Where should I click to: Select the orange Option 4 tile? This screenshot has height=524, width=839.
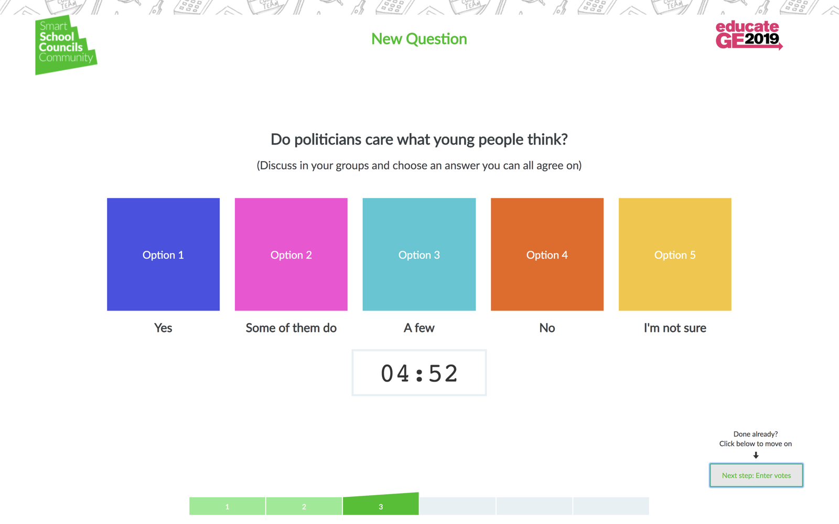pos(547,254)
